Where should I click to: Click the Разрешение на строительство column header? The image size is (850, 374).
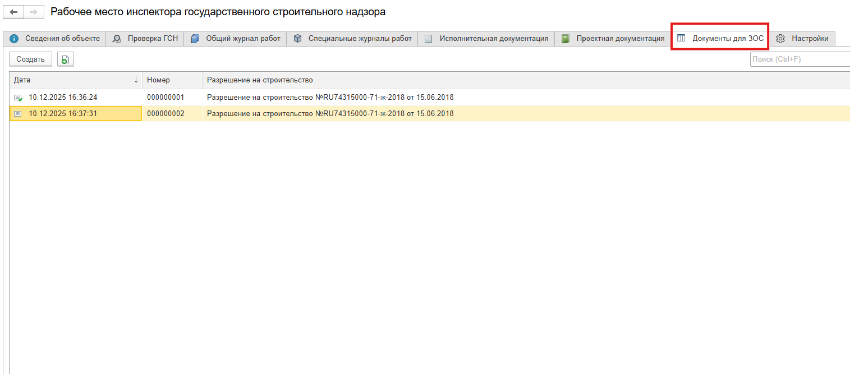point(260,80)
